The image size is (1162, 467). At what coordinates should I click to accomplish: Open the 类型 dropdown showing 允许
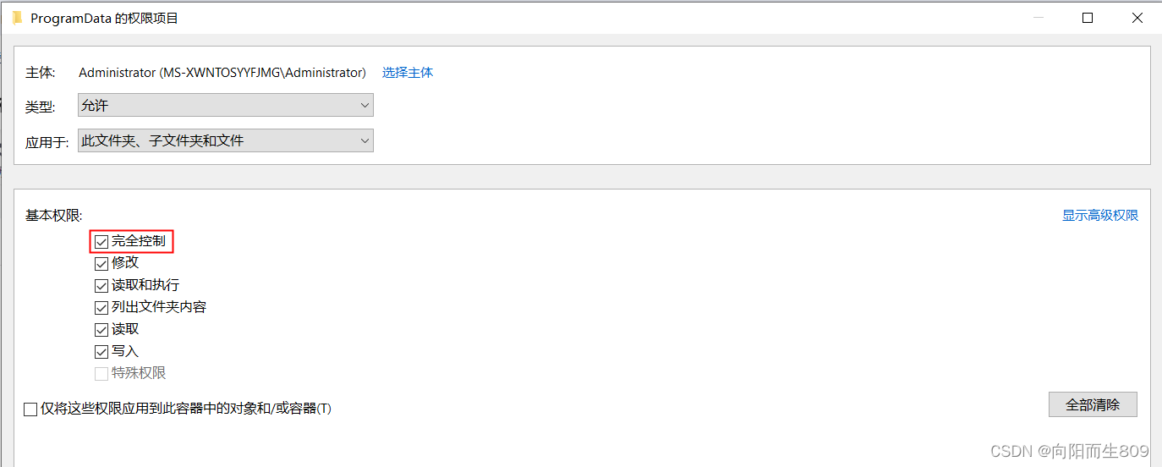(x=226, y=106)
